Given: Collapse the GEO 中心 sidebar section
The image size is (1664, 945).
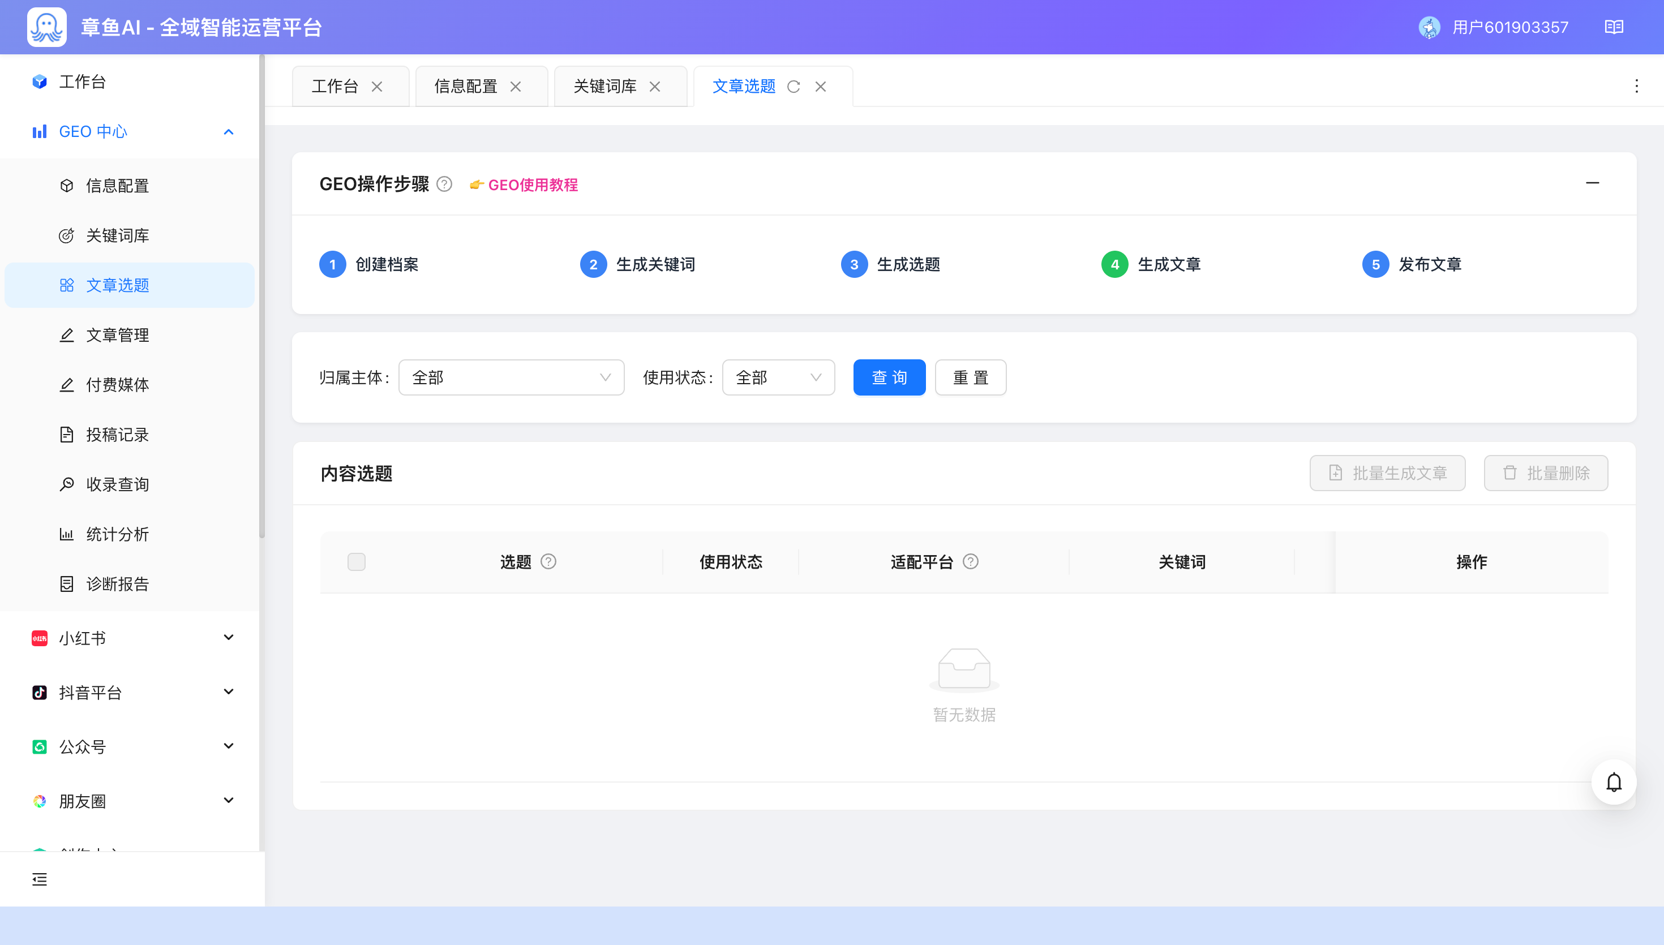Looking at the screenshot, I should (x=130, y=132).
